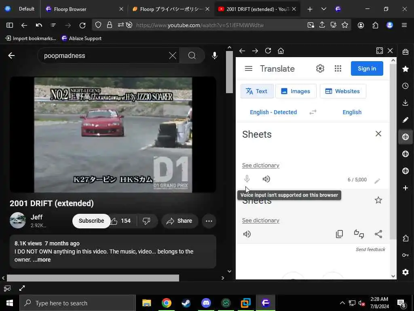The height and width of the screenshot is (311, 414).
Task: Click YouTube voice search microphone
Action: (215, 55)
